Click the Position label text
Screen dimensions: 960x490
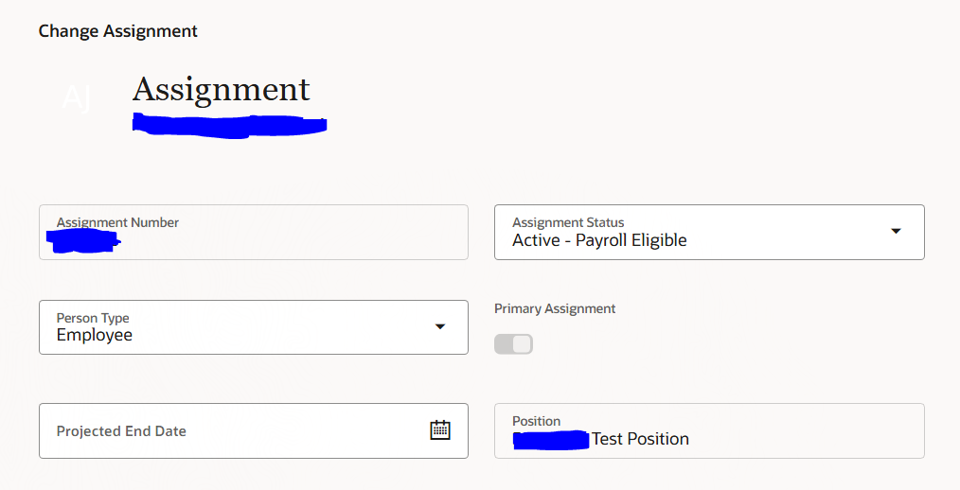tap(536, 421)
